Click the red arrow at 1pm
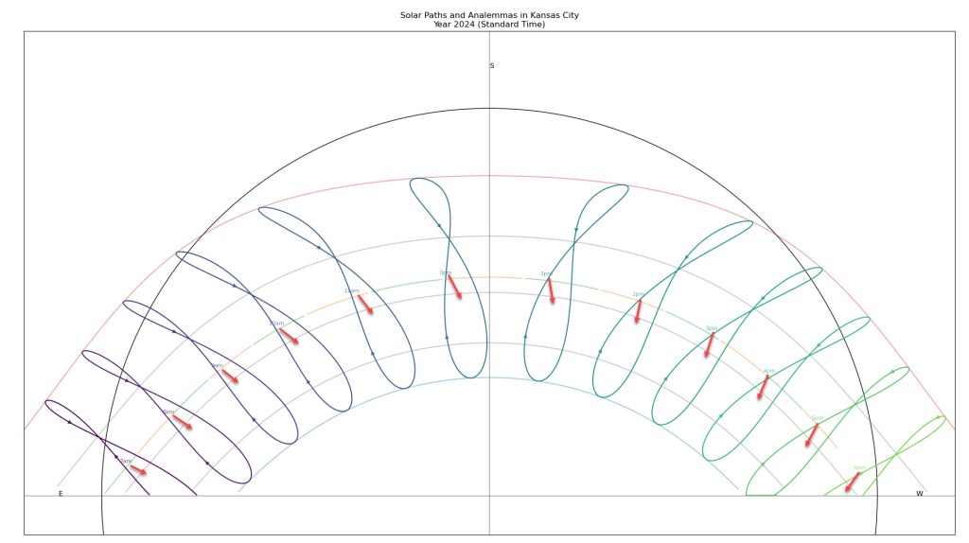969x543 pixels. pos(550,290)
